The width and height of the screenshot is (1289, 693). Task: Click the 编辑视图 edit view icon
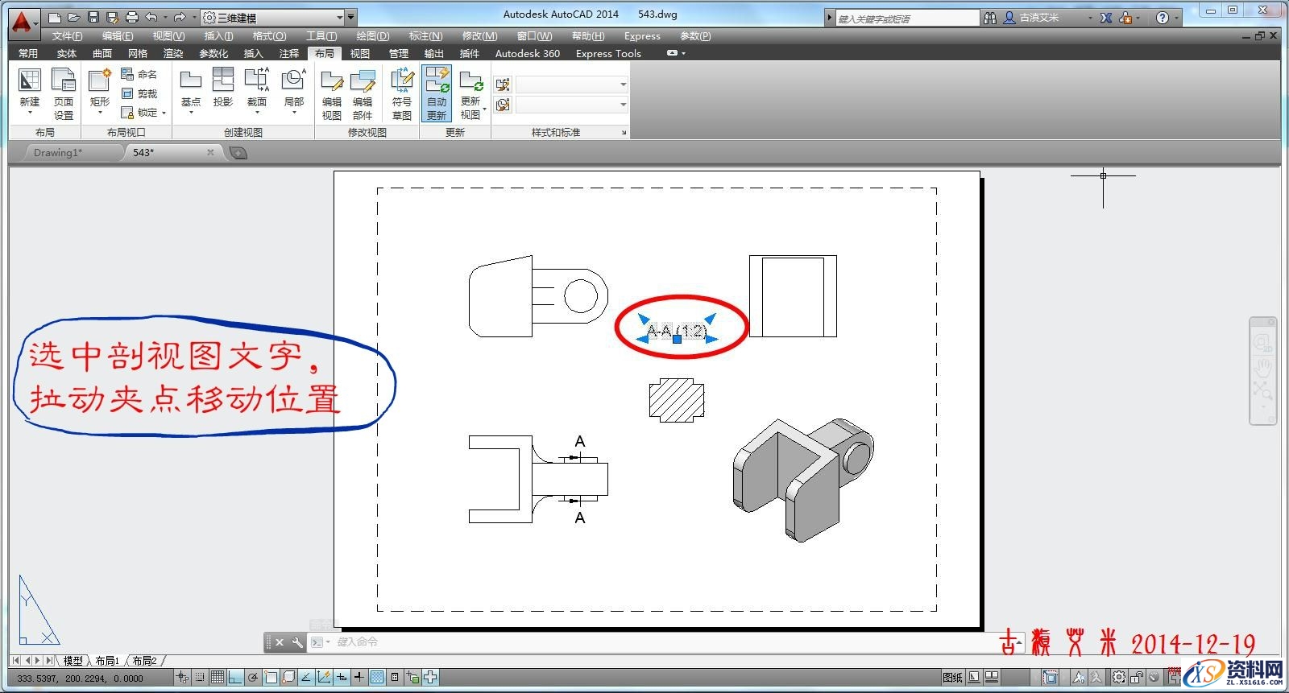[332, 93]
